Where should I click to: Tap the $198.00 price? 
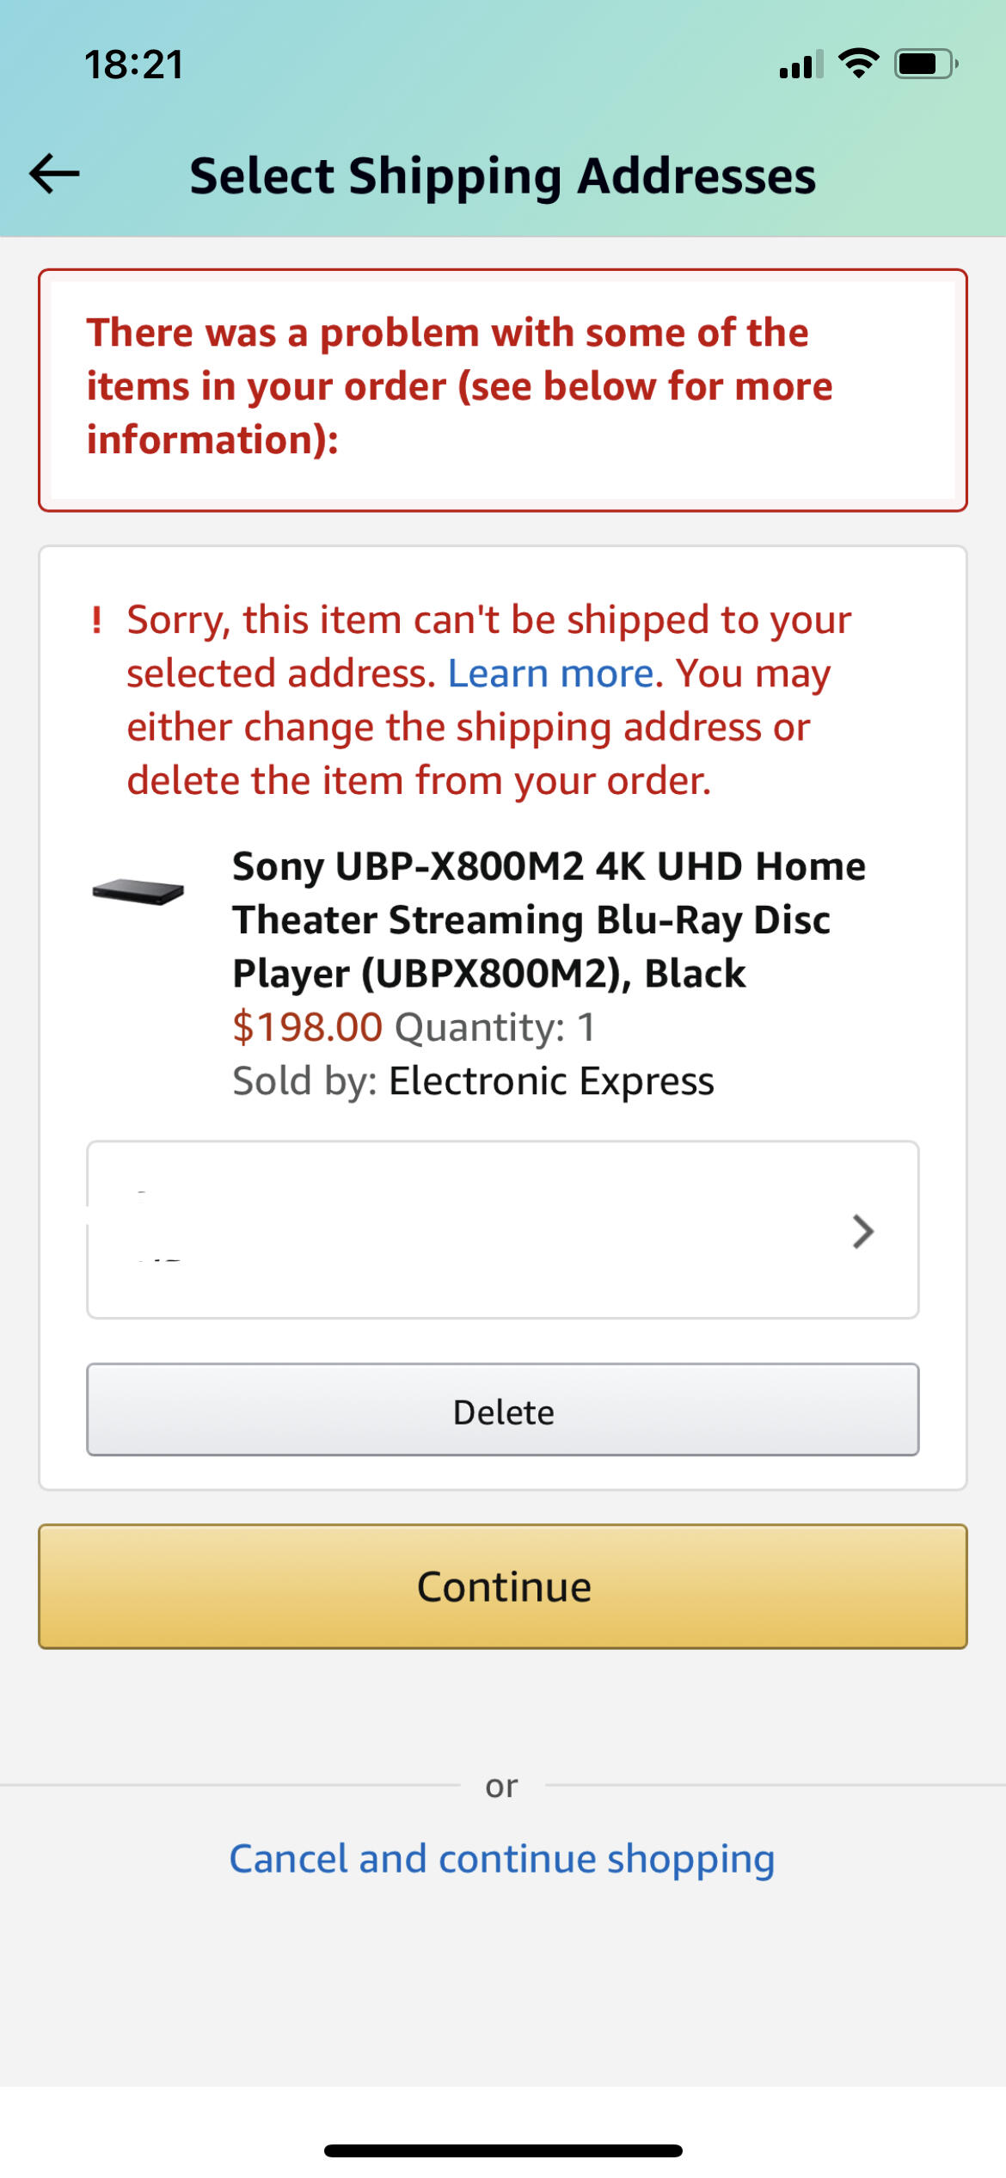(307, 1027)
